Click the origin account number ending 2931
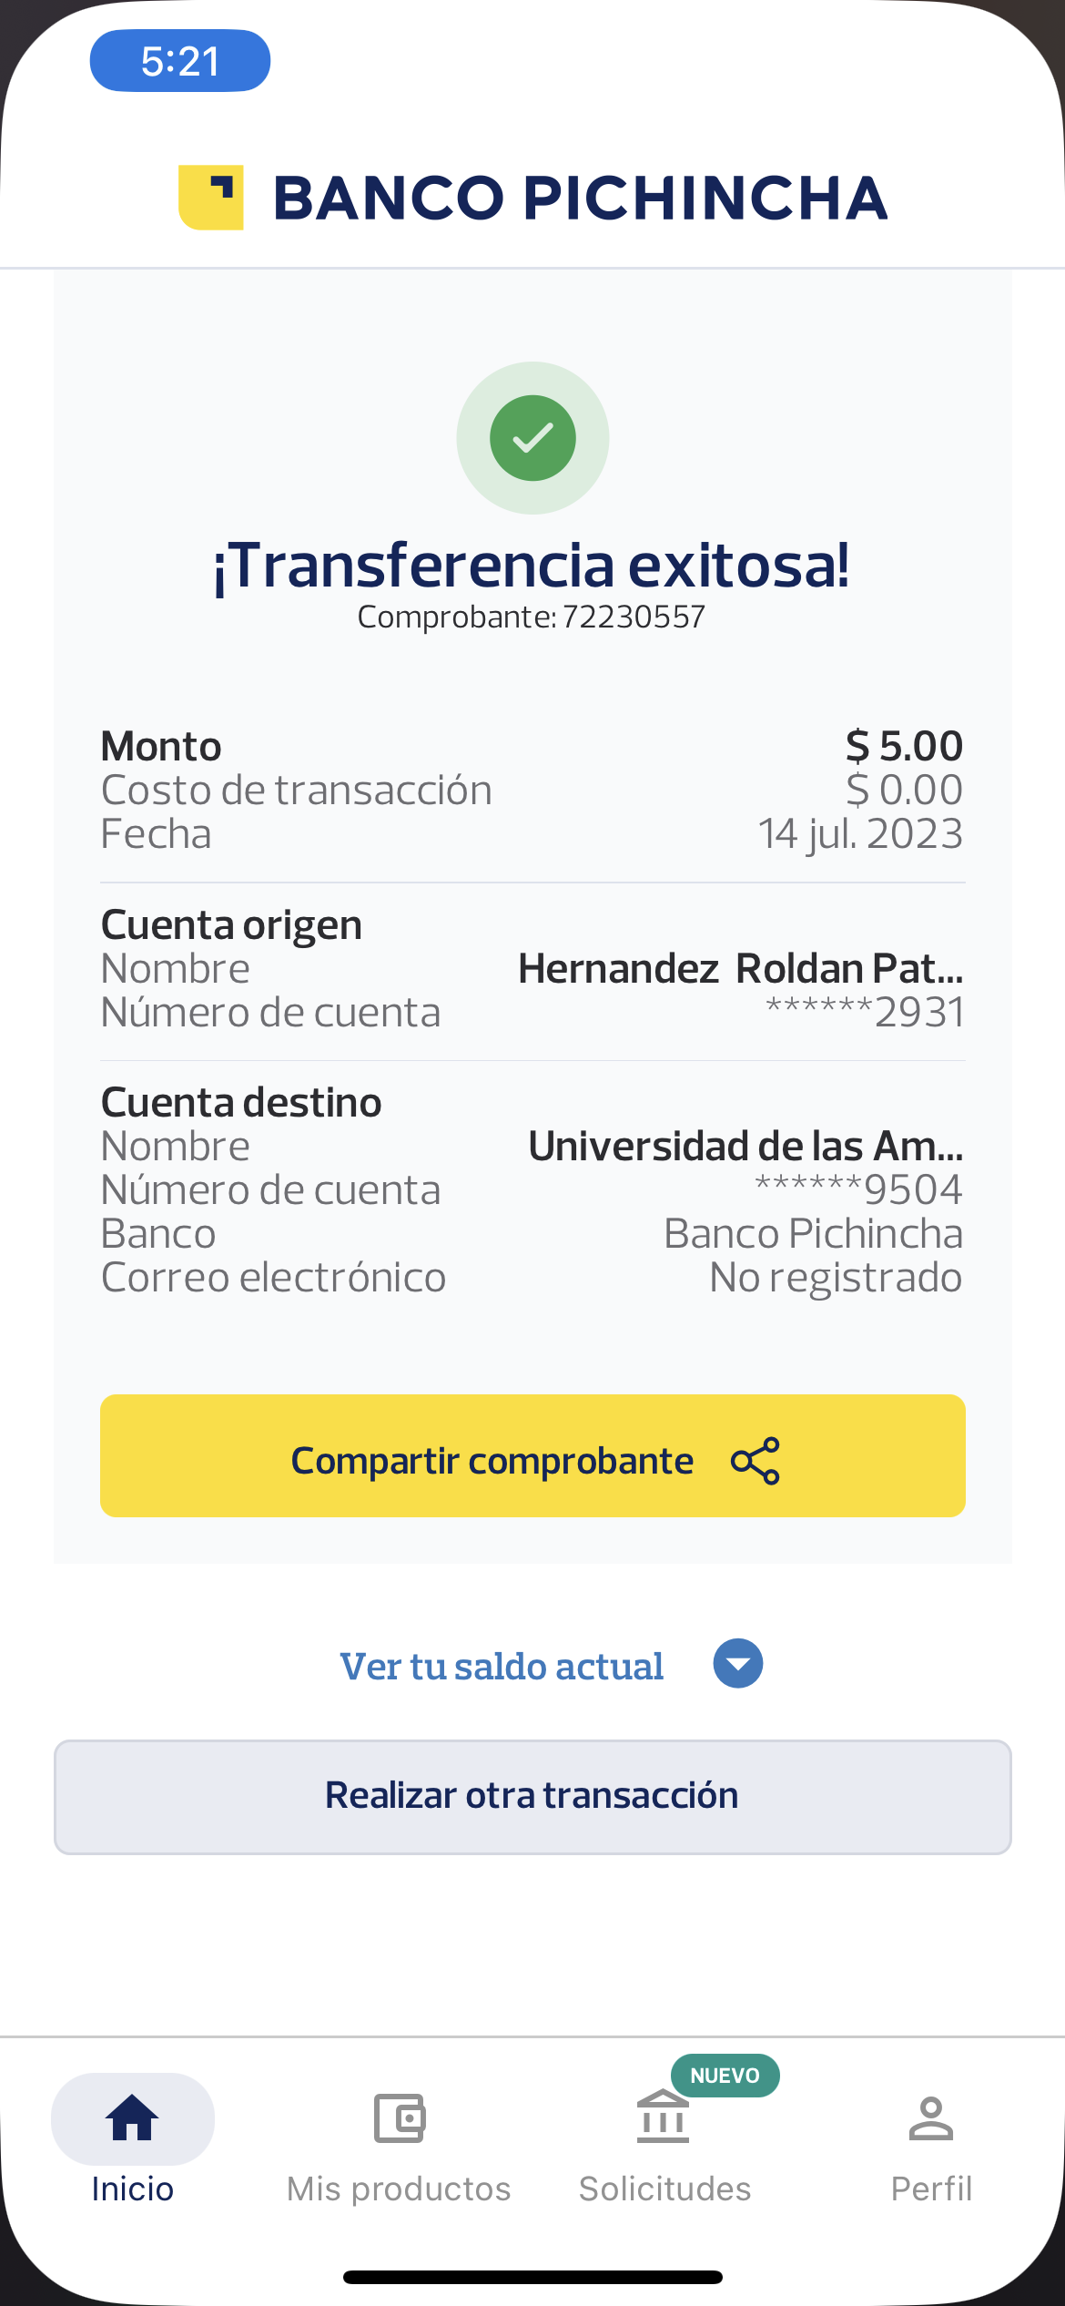The width and height of the screenshot is (1065, 2306). [865, 1012]
